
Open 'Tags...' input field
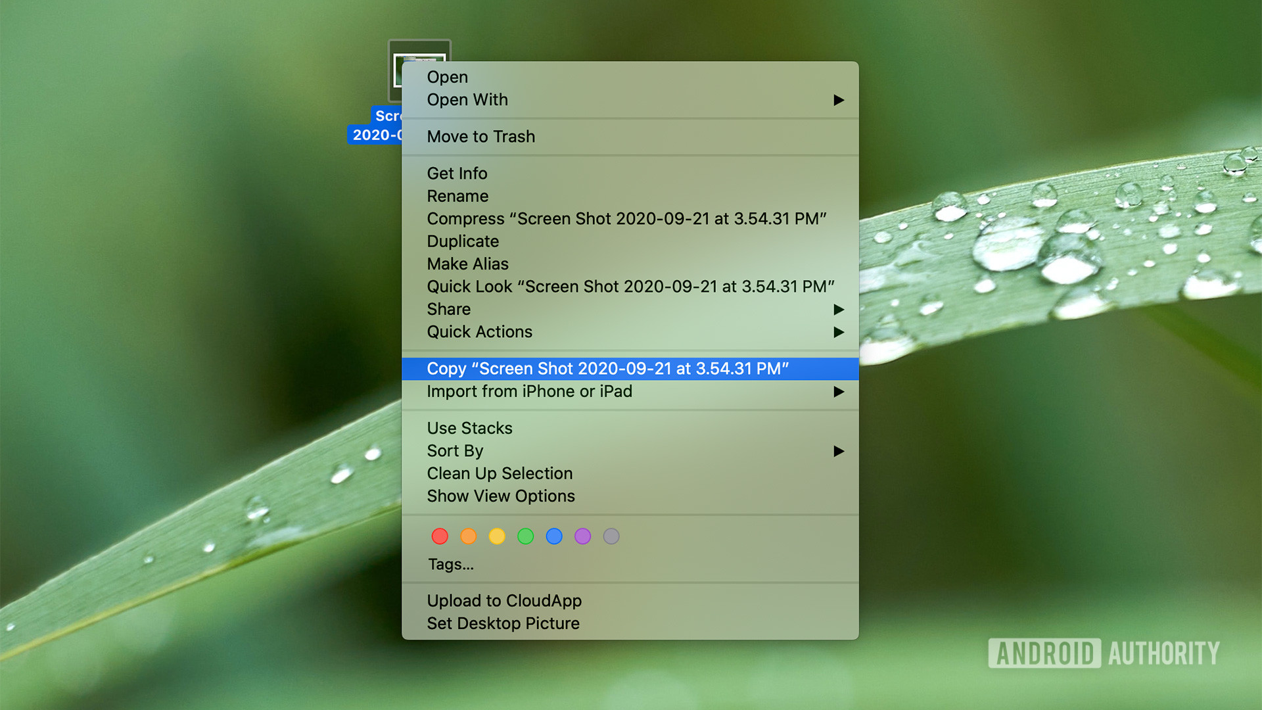point(450,564)
